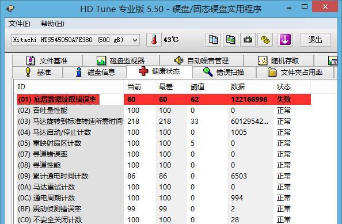Click the 最差 column header

tap(171, 87)
